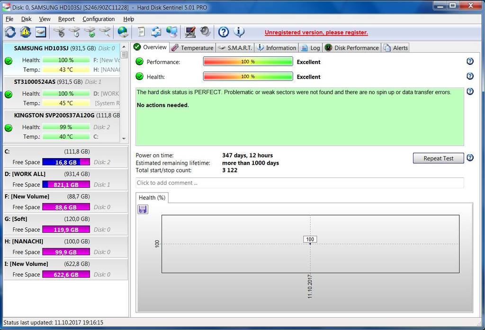
Task: Click the disk with magnifier surface test icon
Action: tap(105, 32)
